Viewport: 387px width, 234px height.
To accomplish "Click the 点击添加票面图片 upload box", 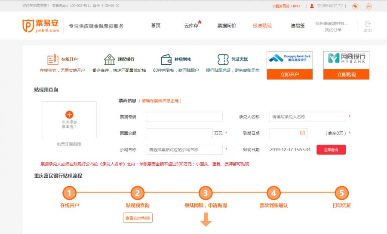I will pyautogui.click(x=69, y=120).
